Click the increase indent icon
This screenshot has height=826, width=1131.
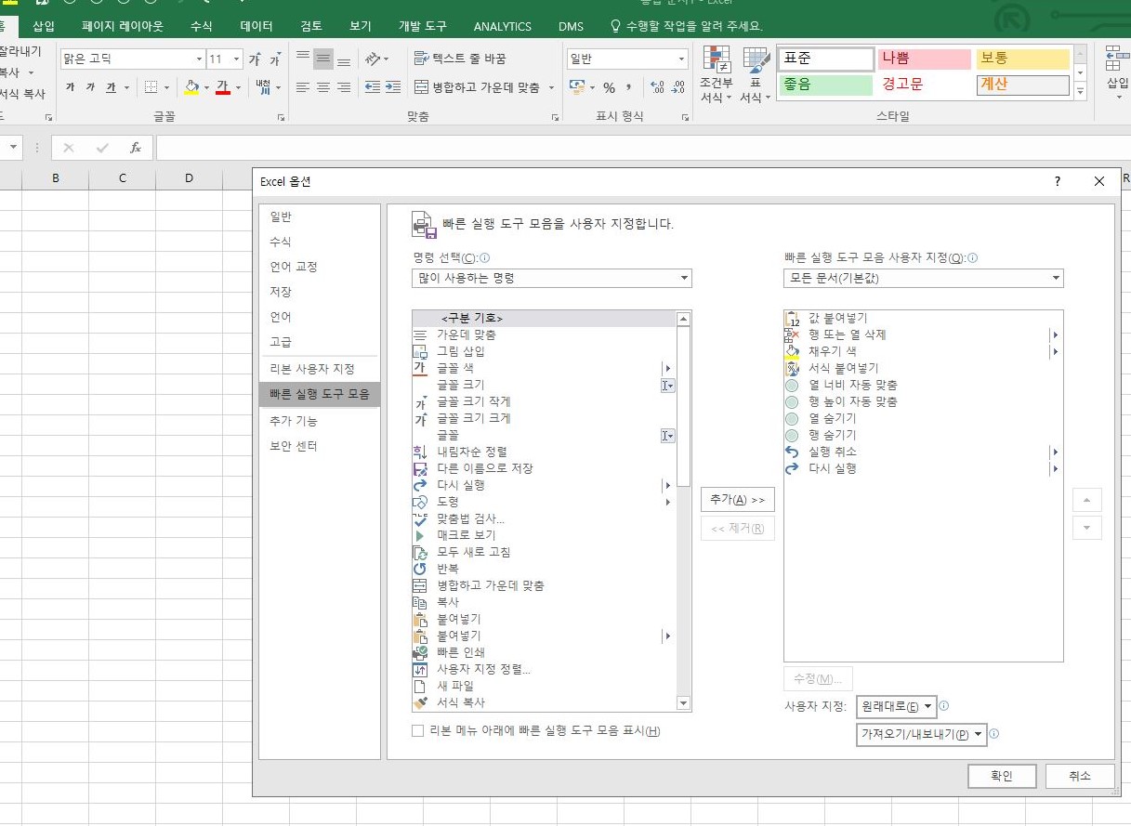(x=393, y=87)
